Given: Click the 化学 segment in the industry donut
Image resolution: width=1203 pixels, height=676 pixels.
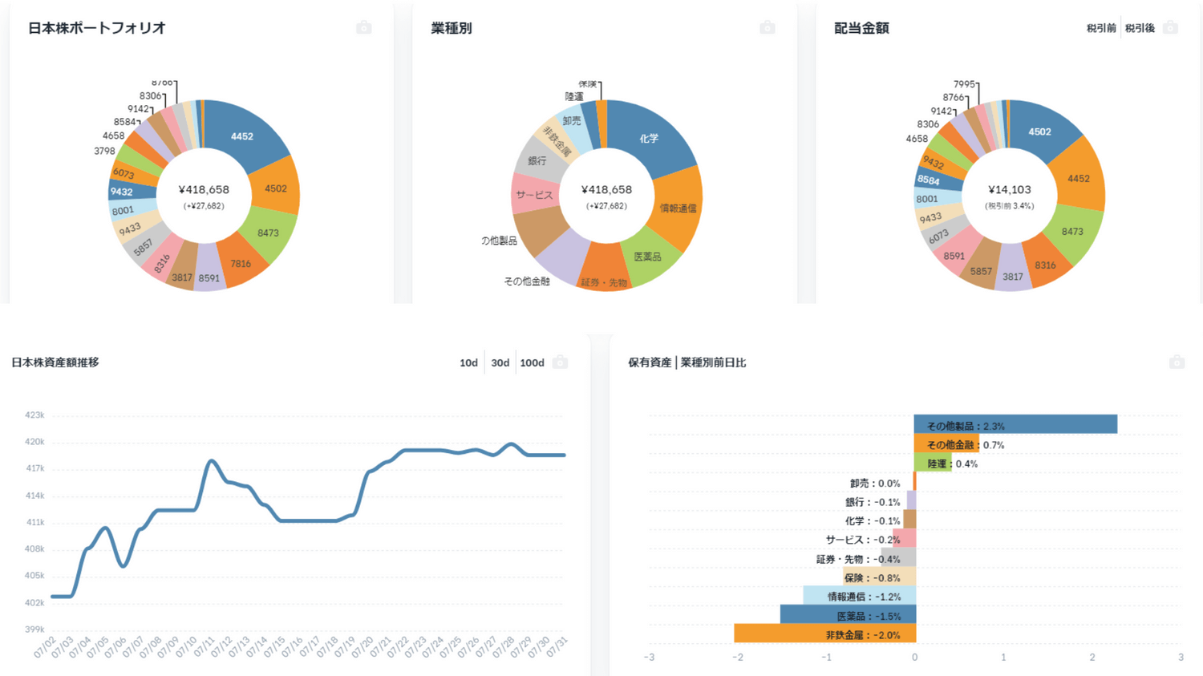Looking at the screenshot, I should [649, 138].
